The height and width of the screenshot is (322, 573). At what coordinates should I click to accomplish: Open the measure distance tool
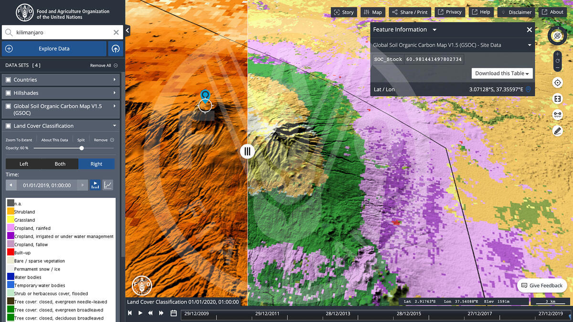[557, 114]
